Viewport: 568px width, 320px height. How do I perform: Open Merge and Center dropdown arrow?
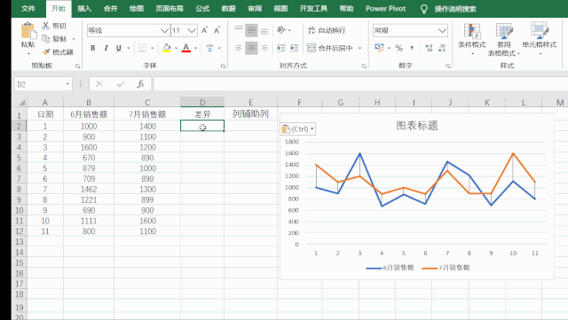tap(359, 48)
